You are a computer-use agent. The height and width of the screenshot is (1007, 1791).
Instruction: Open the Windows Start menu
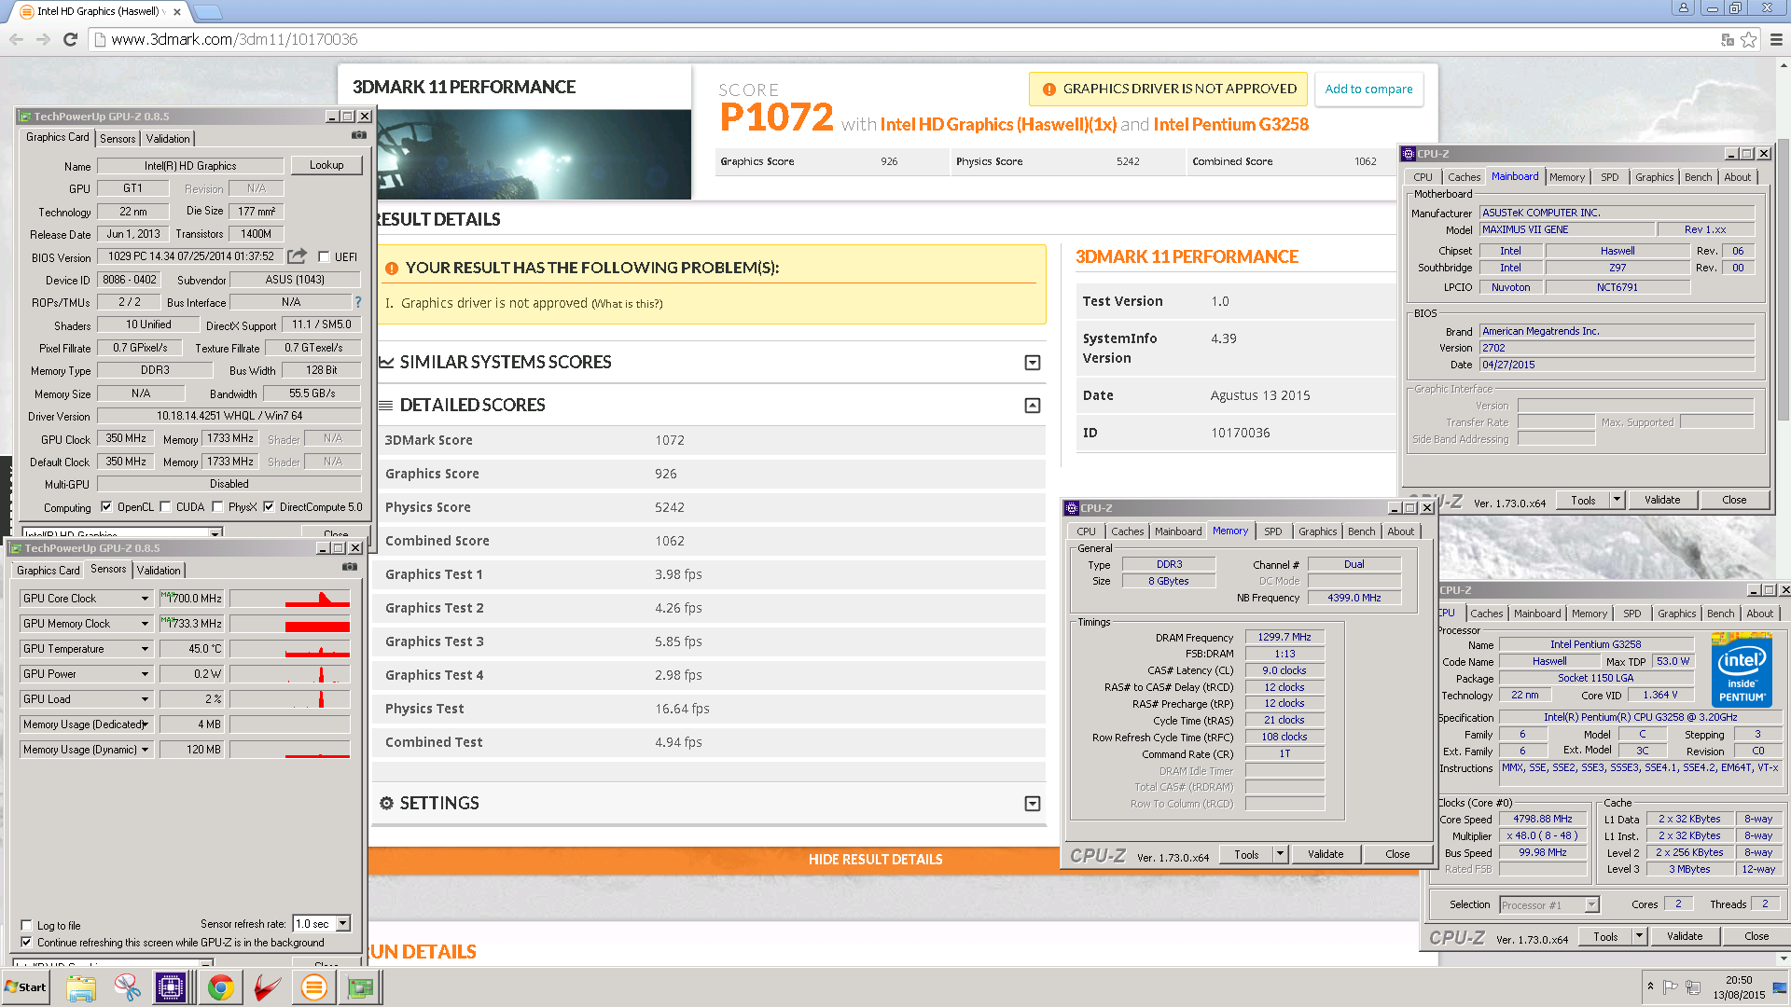26,987
